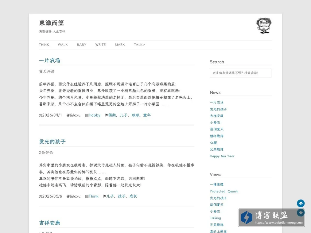Open Happy Niu Year in News list
This screenshot has height=233, width=311.
coord(222,156)
